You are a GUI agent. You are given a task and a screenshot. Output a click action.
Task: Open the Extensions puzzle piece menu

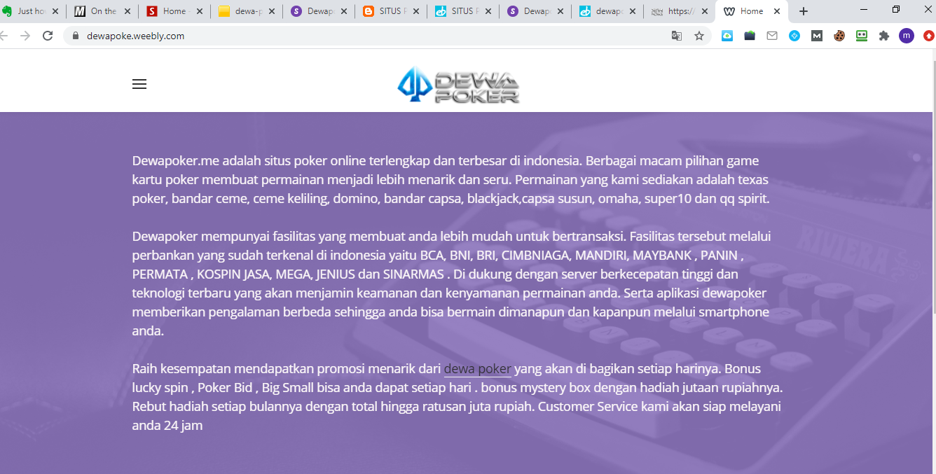pos(884,36)
